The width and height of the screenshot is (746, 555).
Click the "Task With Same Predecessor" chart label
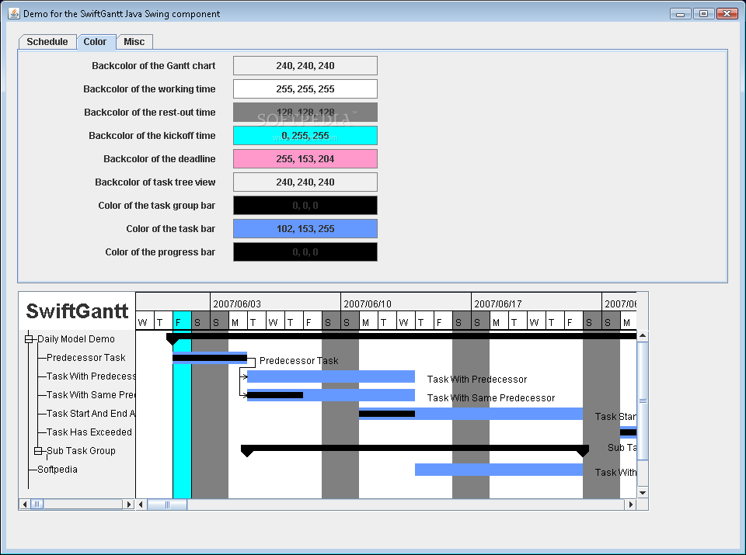coord(491,397)
